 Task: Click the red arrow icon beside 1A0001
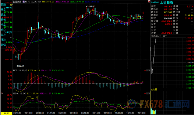[x=149, y=2]
